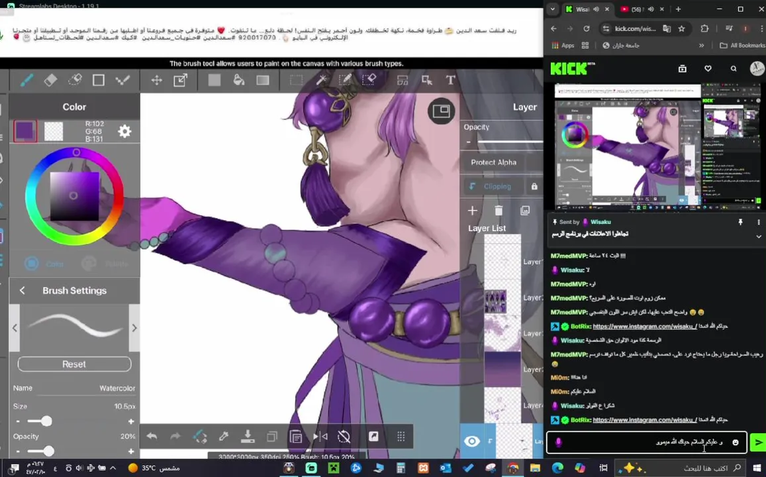
Task: Toggle layer visibility eye icon
Action: (x=471, y=441)
